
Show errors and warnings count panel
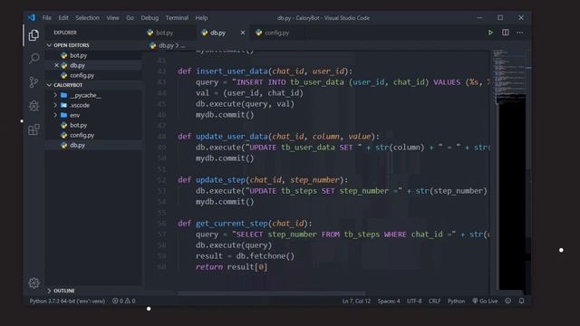(123, 301)
